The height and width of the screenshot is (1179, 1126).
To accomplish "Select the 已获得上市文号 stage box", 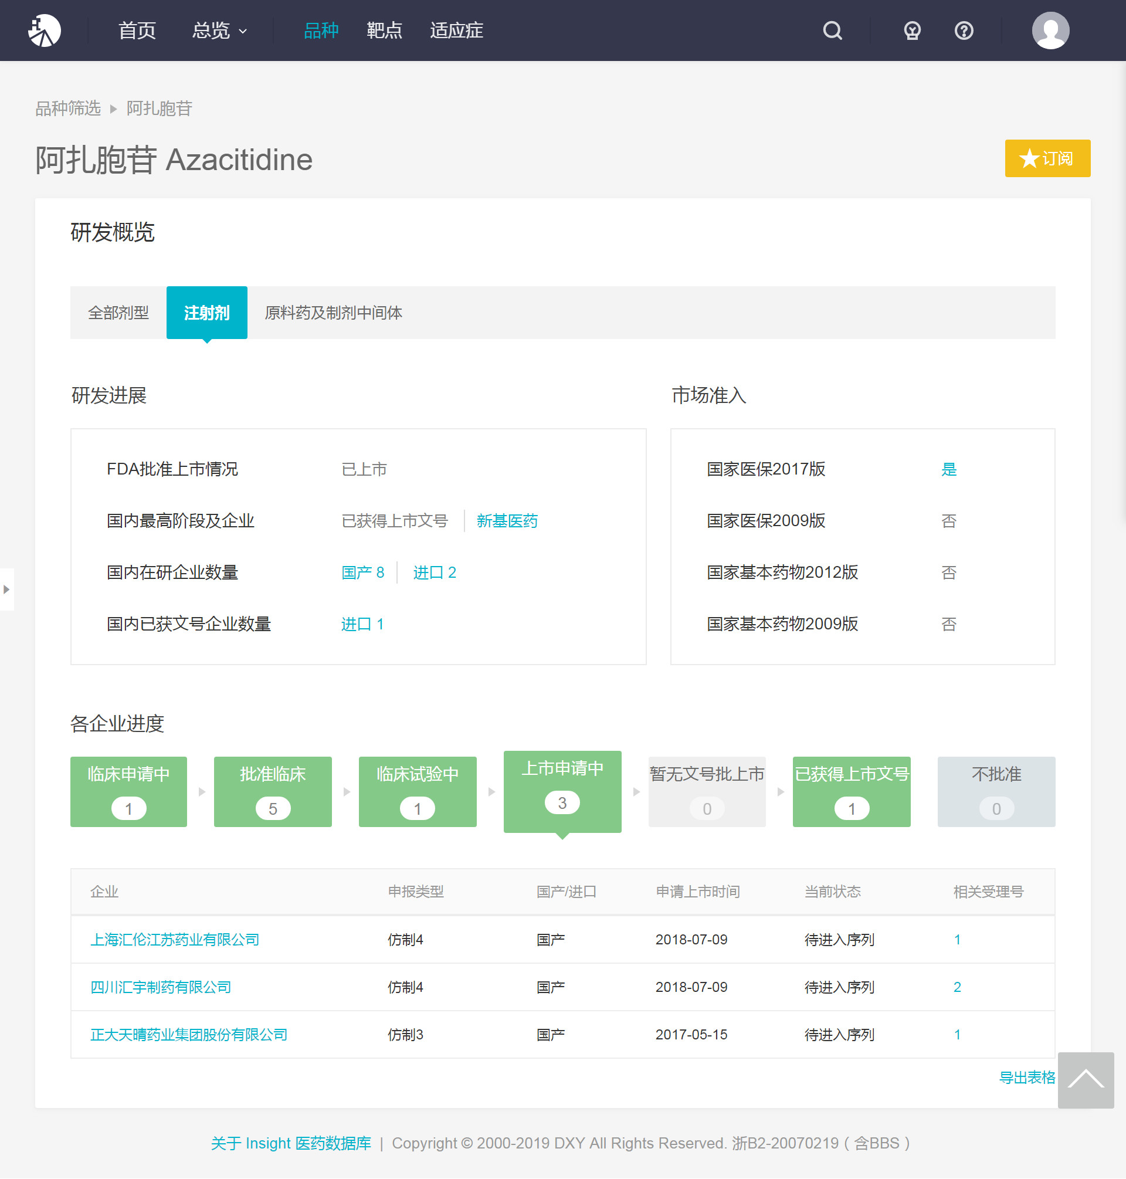I will point(851,791).
